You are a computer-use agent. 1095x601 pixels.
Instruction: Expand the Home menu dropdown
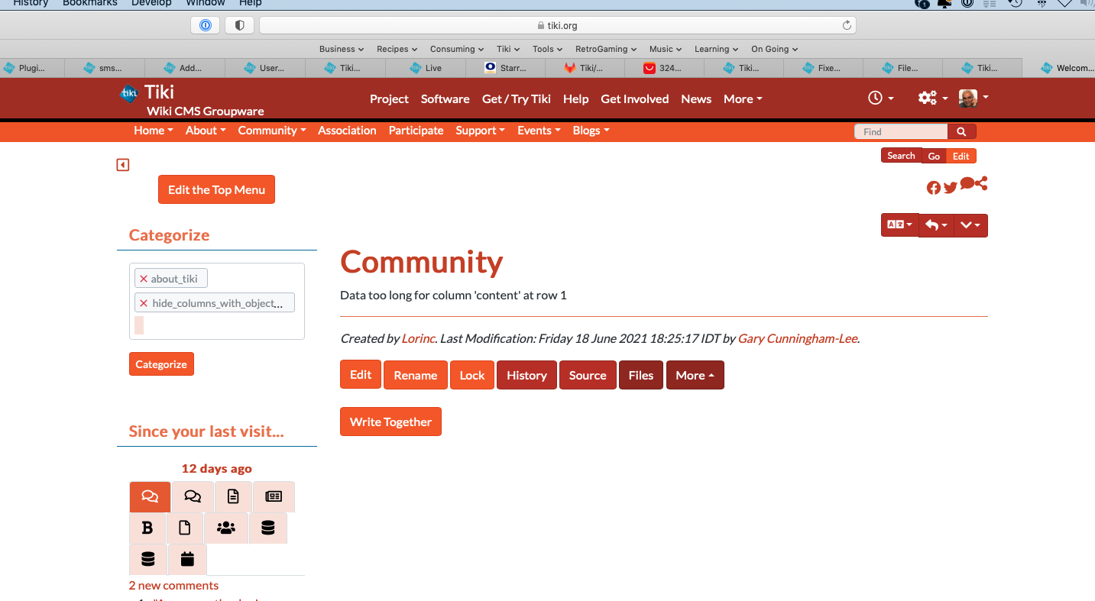point(154,131)
